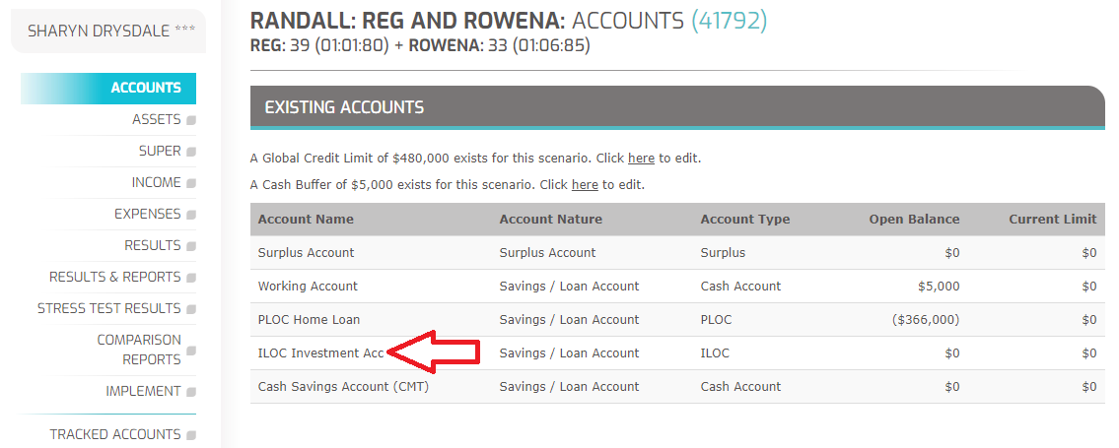Click square icon next to INCOME

(191, 183)
